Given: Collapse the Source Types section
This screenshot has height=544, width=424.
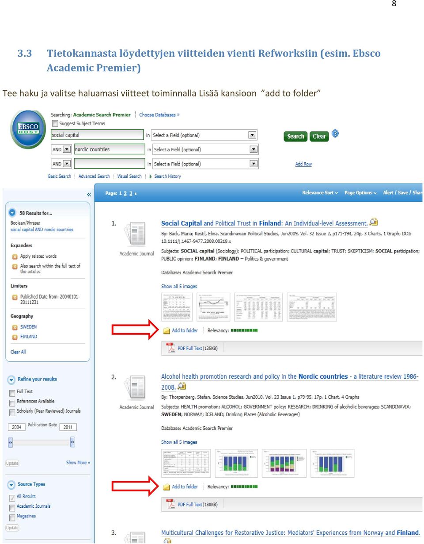Looking at the screenshot, I should [x=11, y=485].
